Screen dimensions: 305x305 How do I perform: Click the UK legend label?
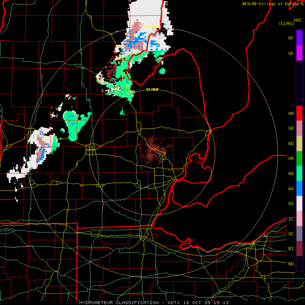pos(291,53)
